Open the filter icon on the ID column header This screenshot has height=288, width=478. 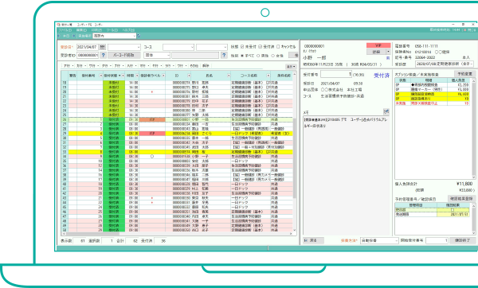[189, 76]
